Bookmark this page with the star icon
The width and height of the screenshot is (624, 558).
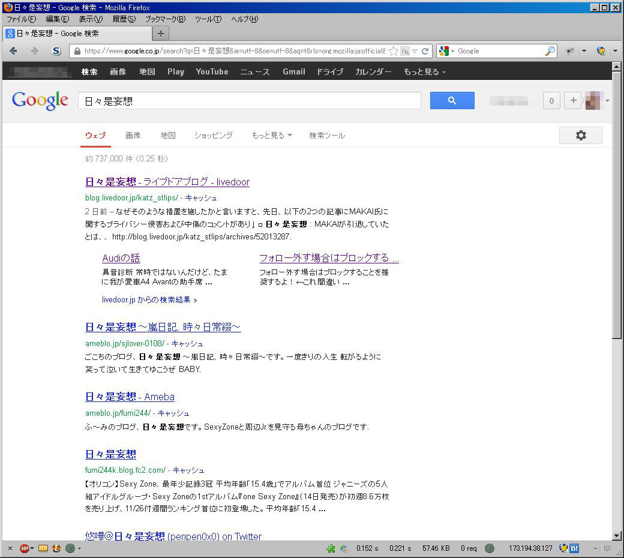(393, 51)
